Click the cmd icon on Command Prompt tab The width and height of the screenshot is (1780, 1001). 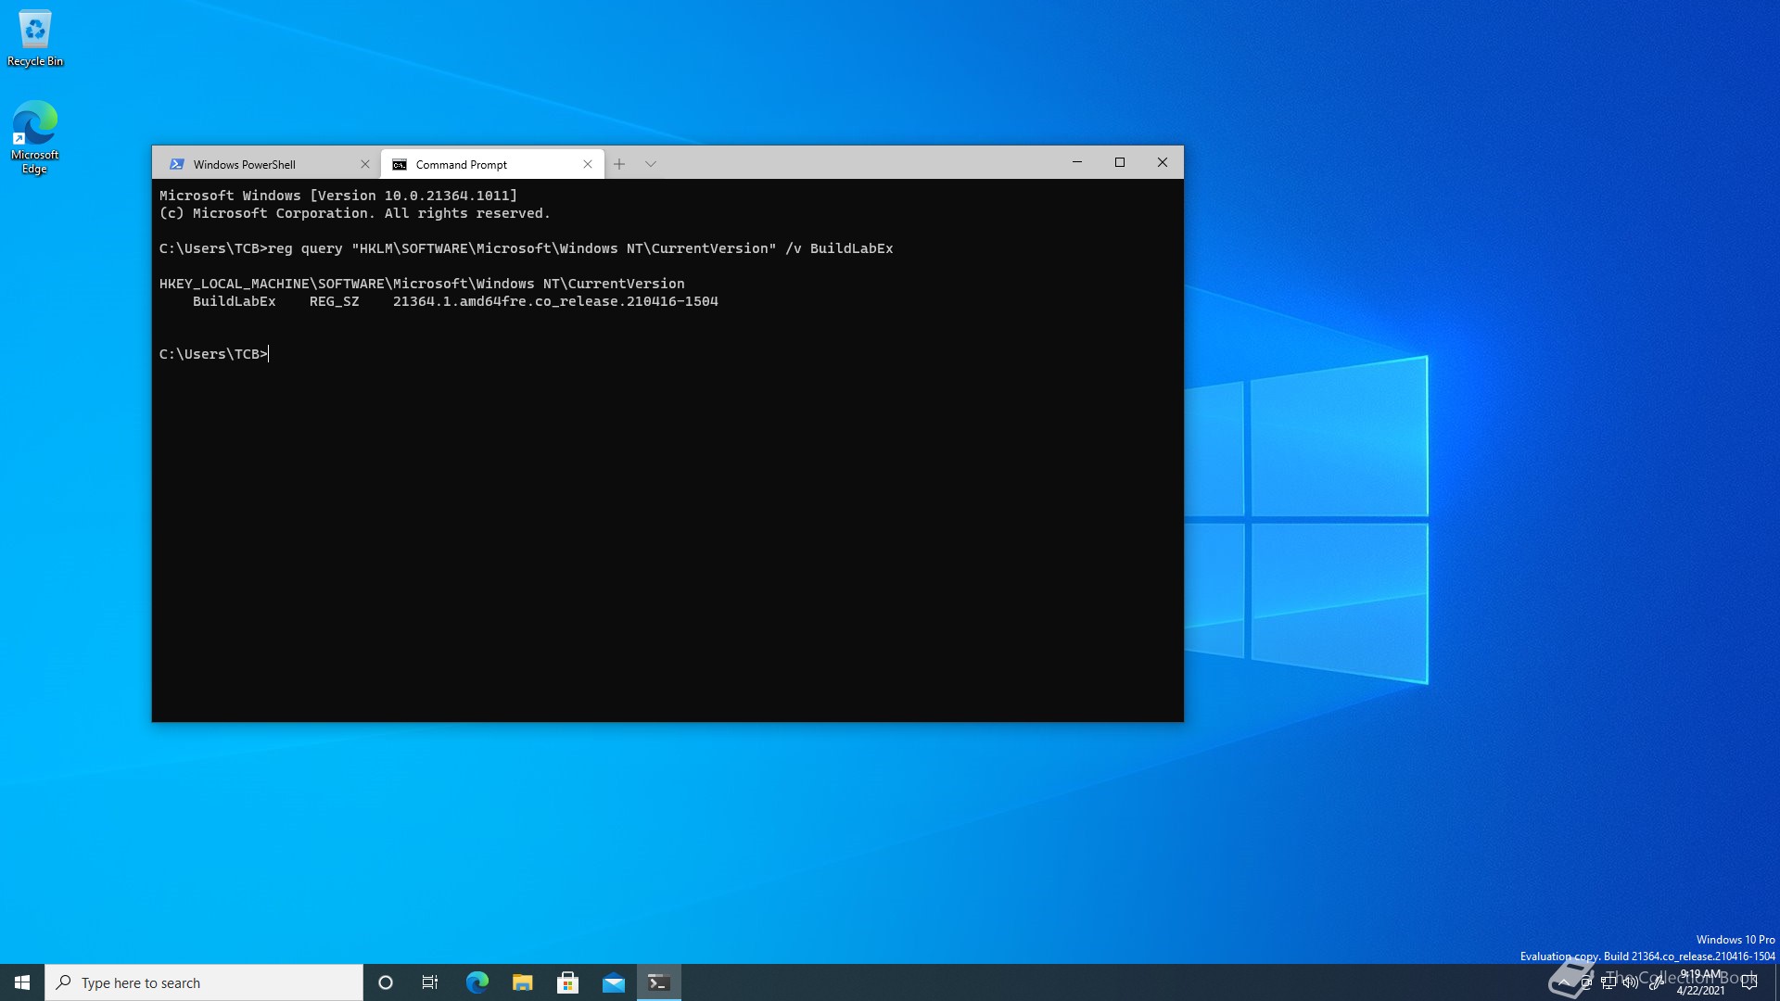pos(400,165)
